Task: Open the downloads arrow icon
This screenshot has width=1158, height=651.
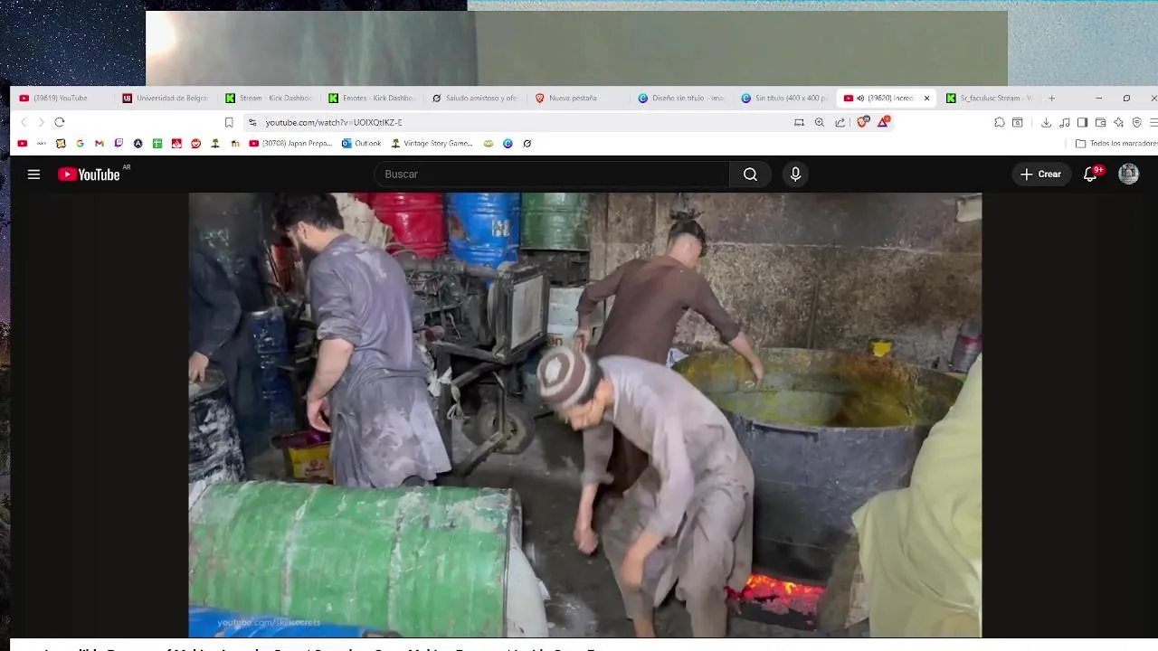Action: pos(1047,122)
